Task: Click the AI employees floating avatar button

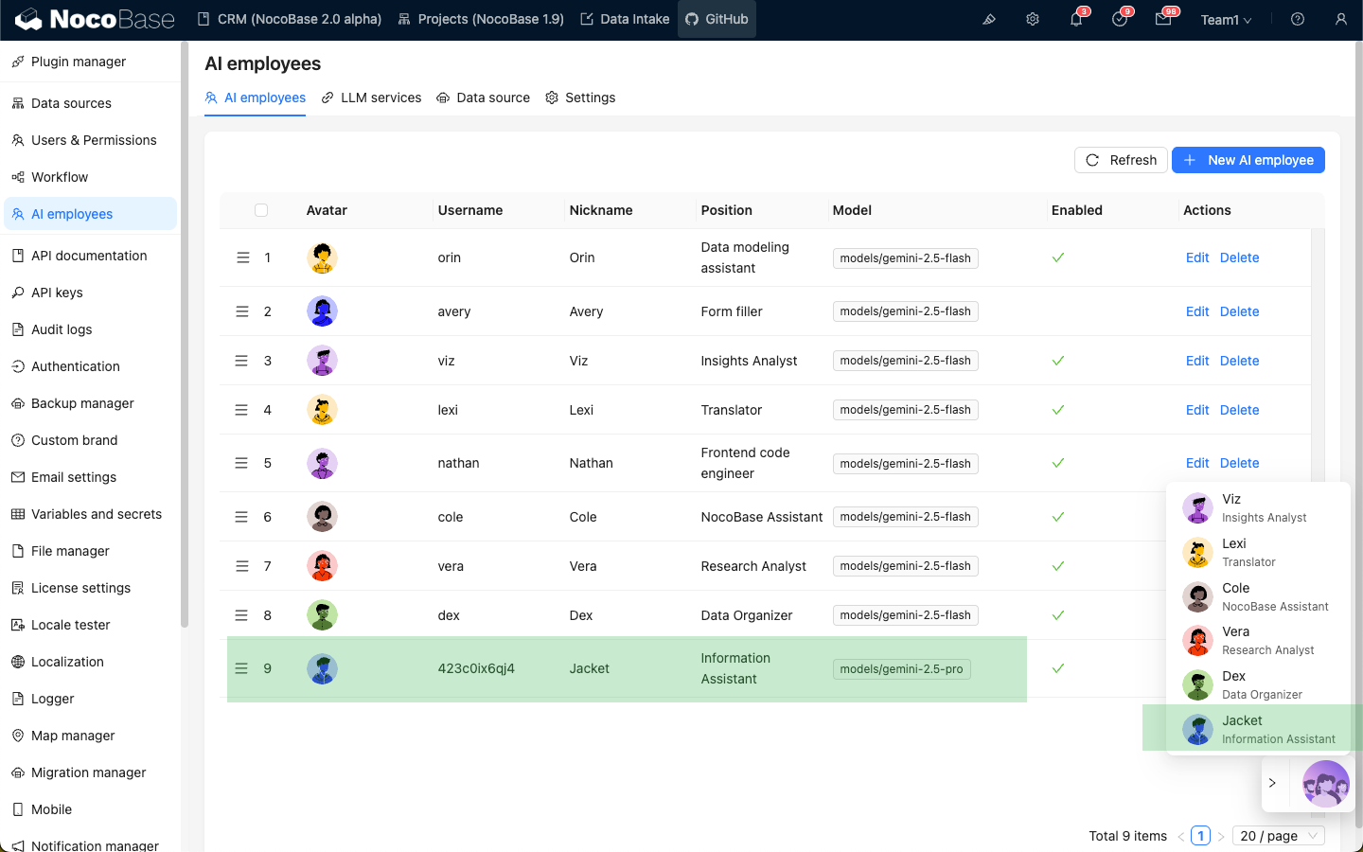Action: point(1325,784)
